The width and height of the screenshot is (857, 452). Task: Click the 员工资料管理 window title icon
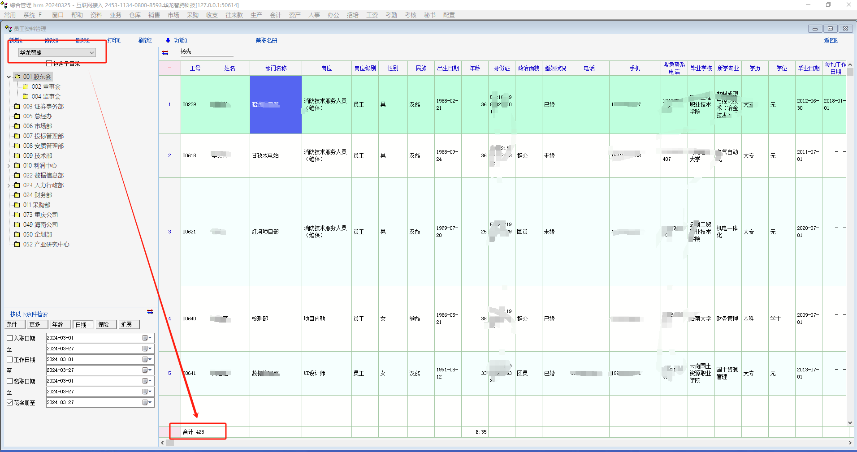pyautogui.click(x=8, y=29)
